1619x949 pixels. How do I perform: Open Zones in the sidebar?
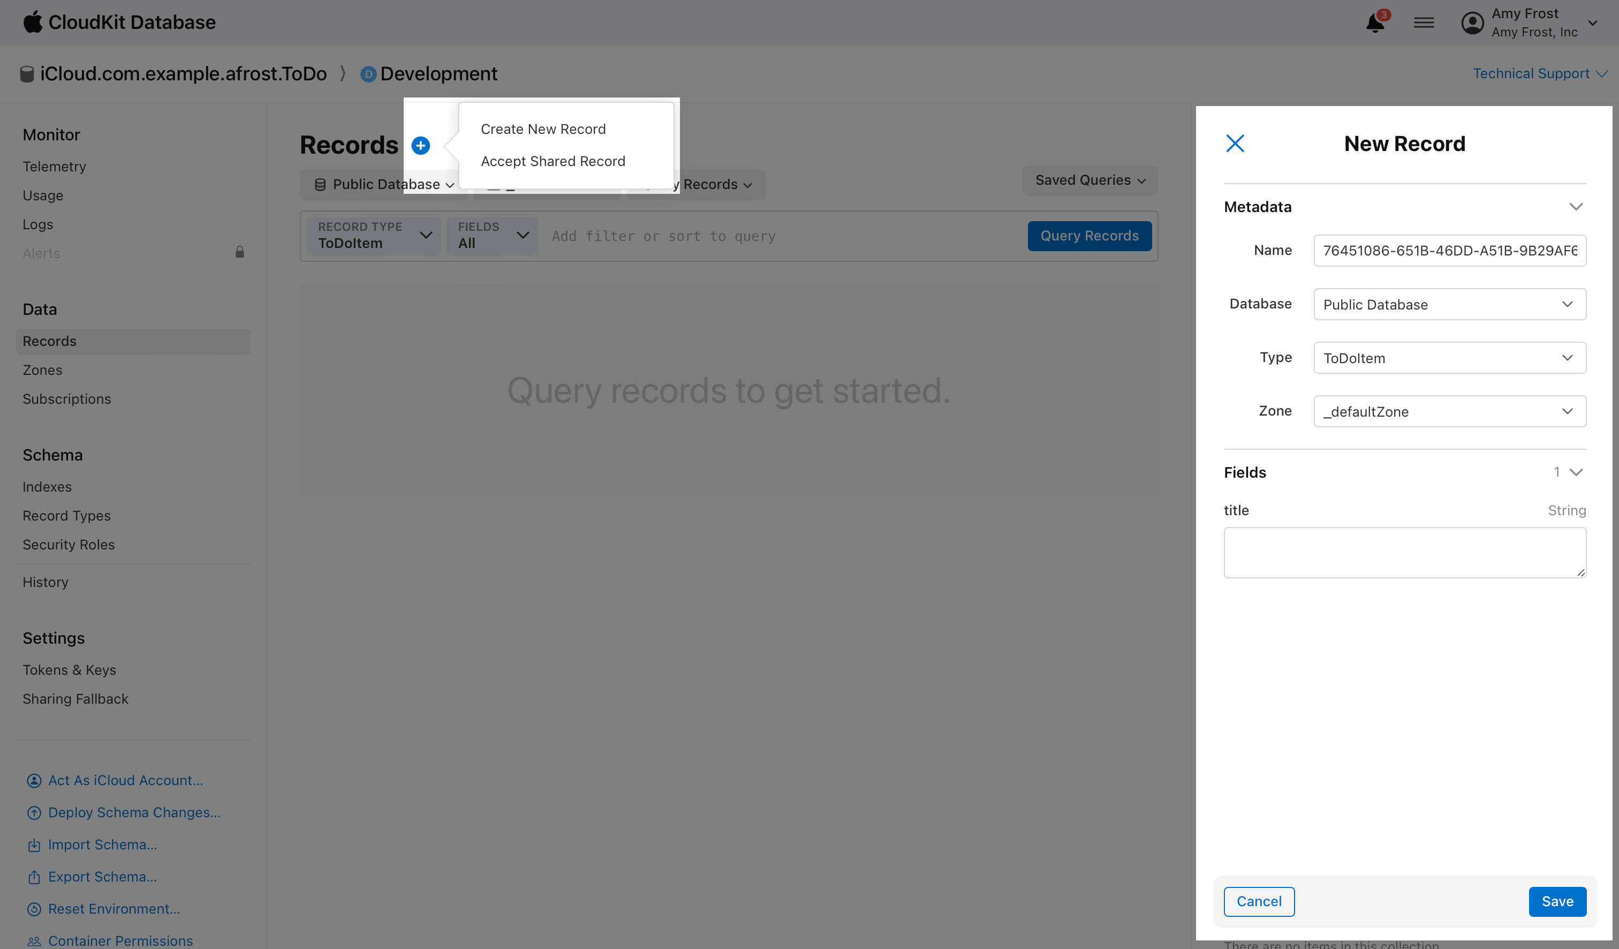[x=42, y=370]
